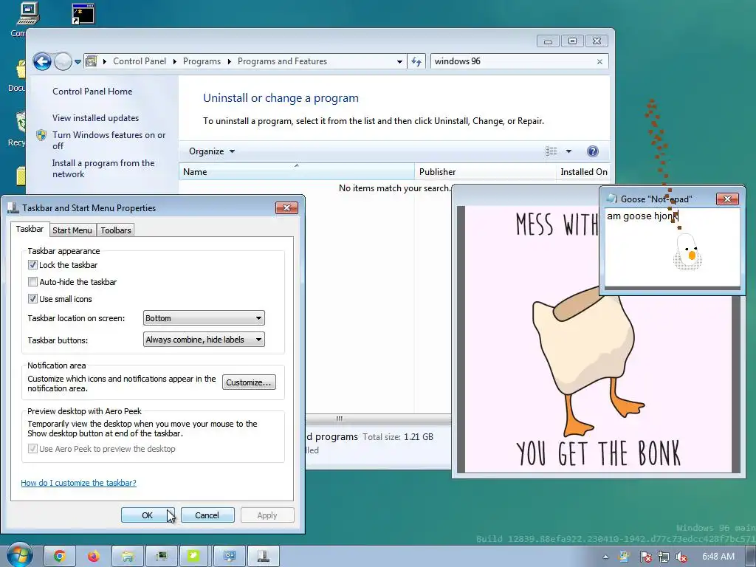The image size is (756, 567).
Task: Click the small white desktop goose
Action: point(687,252)
